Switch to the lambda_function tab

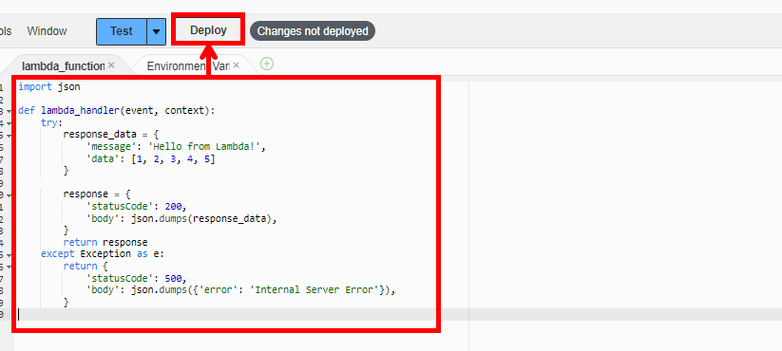64,65
